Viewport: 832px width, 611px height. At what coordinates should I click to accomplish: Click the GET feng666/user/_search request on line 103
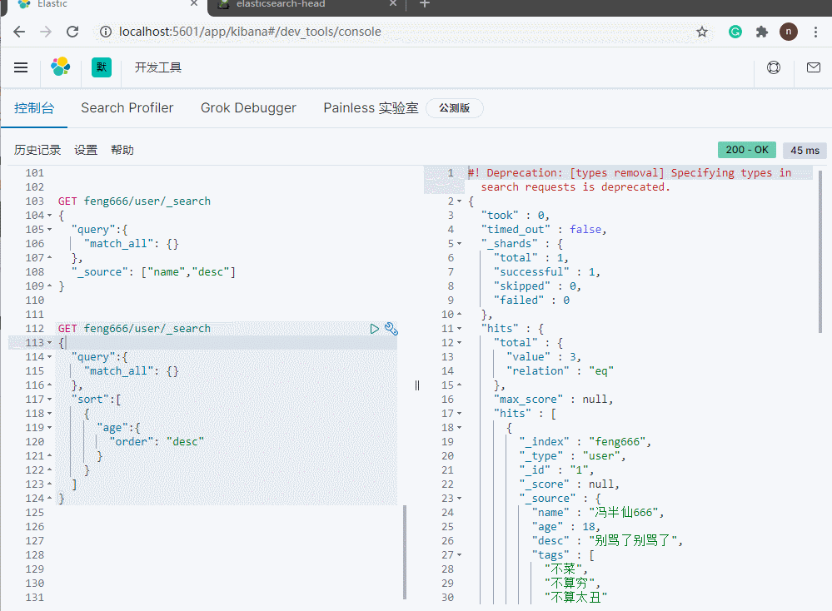[x=134, y=201]
